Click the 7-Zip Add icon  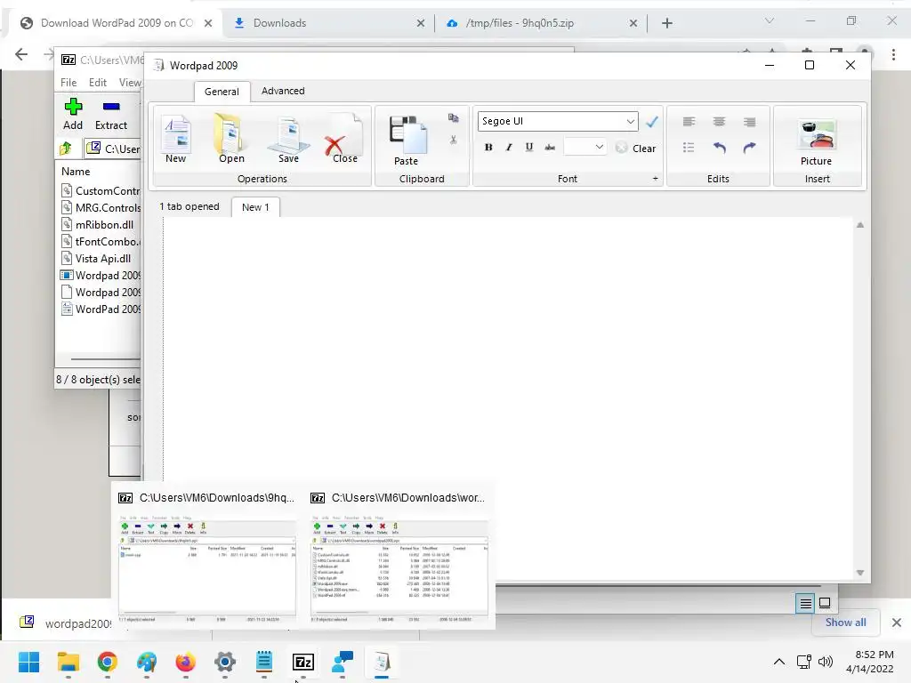pyautogui.click(x=73, y=115)
